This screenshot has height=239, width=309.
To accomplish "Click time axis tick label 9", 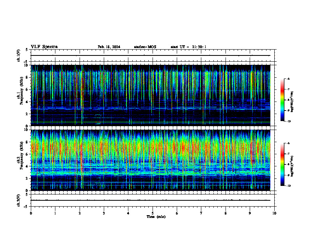I will [x=250, y=213].
